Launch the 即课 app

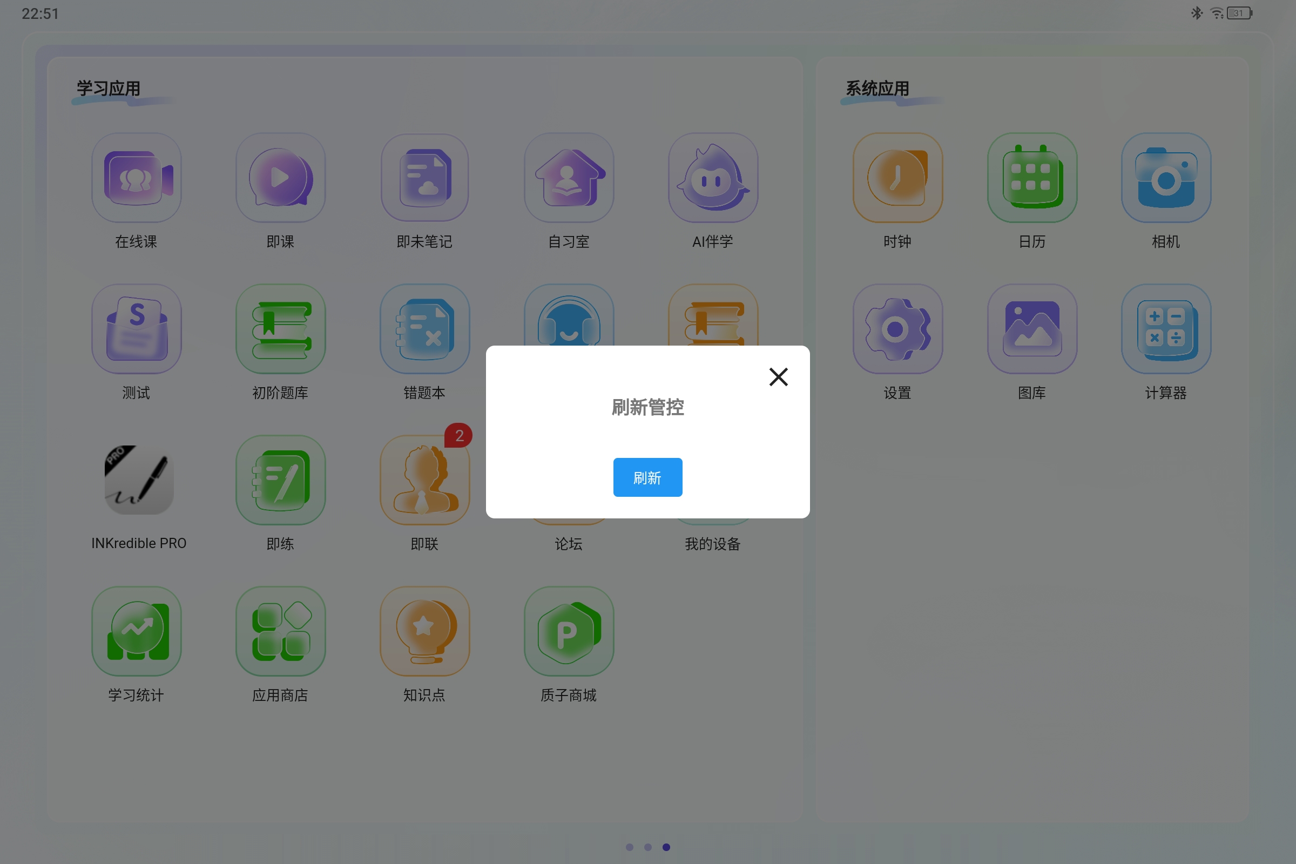click(x=280, y=178)
